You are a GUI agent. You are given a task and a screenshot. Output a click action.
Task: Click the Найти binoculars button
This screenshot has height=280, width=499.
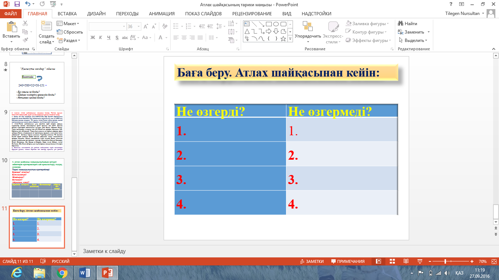coord(408,24)
